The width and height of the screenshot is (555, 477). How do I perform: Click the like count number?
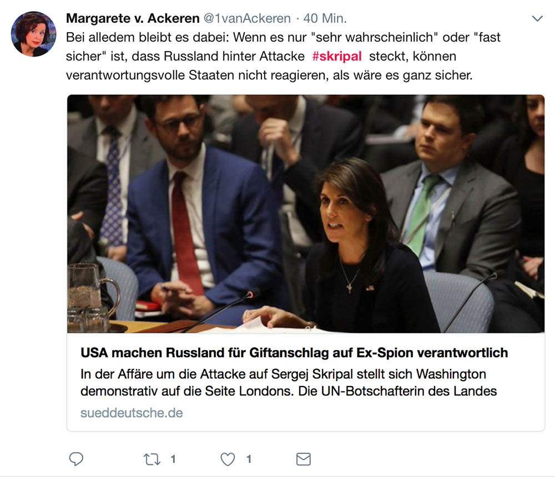249,459
